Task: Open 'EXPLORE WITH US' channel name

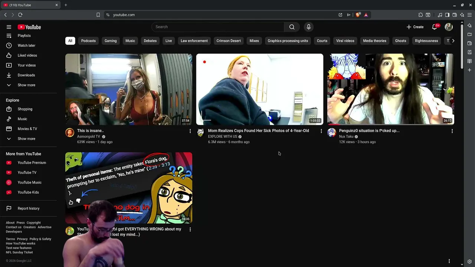Action: [x=223, y=136]
